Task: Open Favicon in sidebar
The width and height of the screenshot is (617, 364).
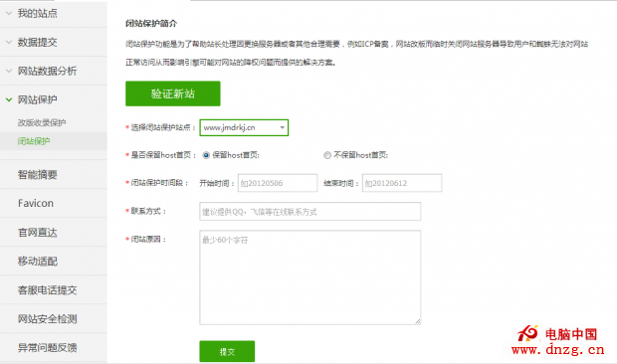Action: [53, 203]
